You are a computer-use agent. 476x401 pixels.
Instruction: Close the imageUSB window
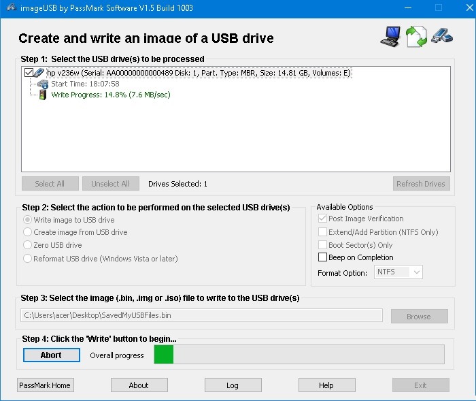(469, 7)
